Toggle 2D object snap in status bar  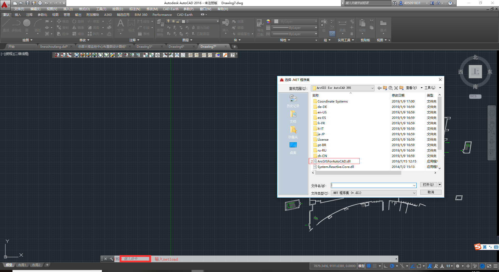point(419,266)
